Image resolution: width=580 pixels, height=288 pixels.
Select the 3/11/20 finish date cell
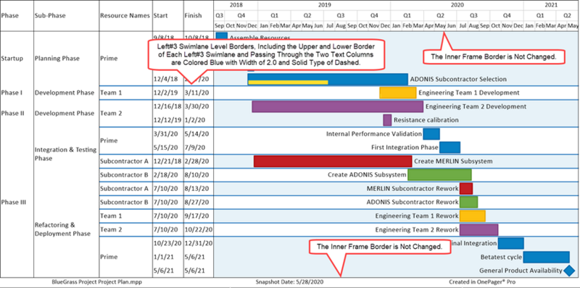coord(196,93)
